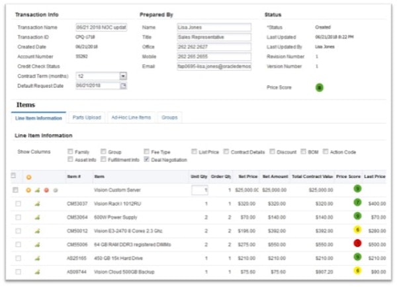Viewport: 397px width, 287px height.
Task: Click the green price score badge for 600W Power Supply
Action: point(357,216)
